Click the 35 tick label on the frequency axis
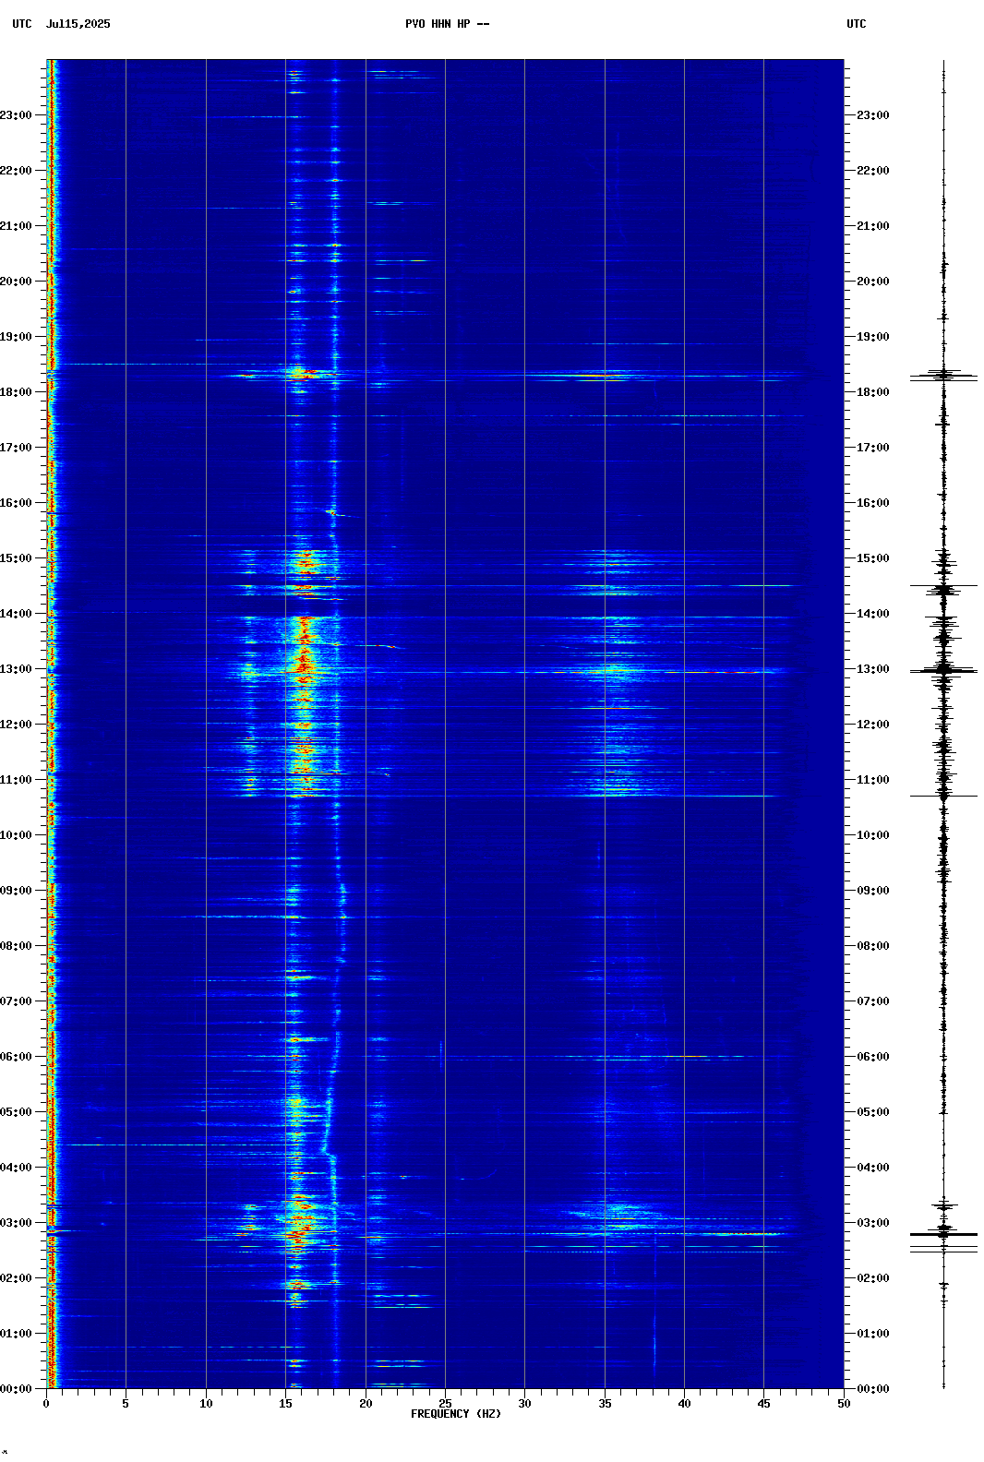 click(x=605, y=1404)
